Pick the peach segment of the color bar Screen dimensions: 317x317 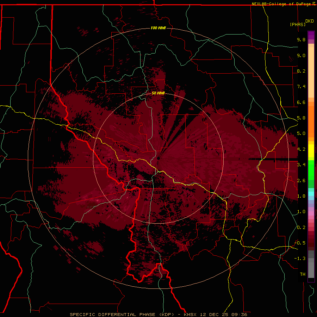click(311, 72)
